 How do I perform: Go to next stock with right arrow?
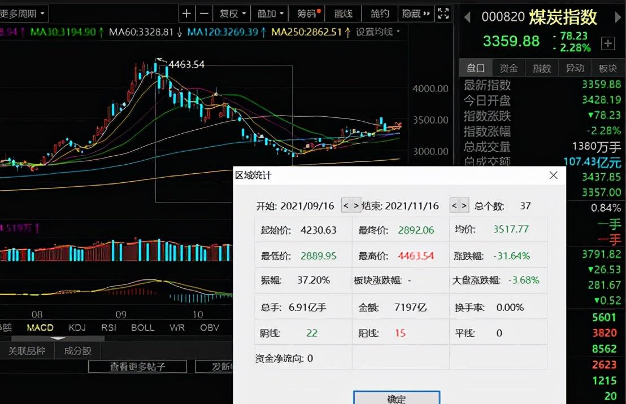618,17
